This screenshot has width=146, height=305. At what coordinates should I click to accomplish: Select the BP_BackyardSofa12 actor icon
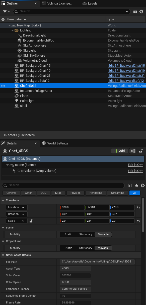tap(17, 81)
